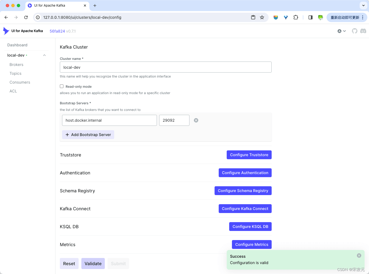The width and height of the screenshot is (369, 274).
Task: Open the Discord icon link
Action: (363, 31)
